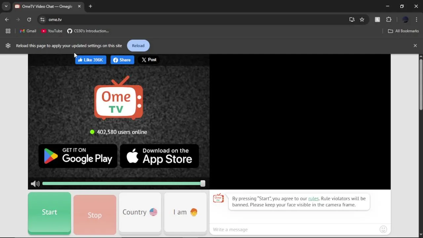
Task: Click the reload page arrow icon
Action: tap(29, 20)
